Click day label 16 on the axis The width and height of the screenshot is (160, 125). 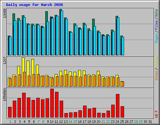80,122
